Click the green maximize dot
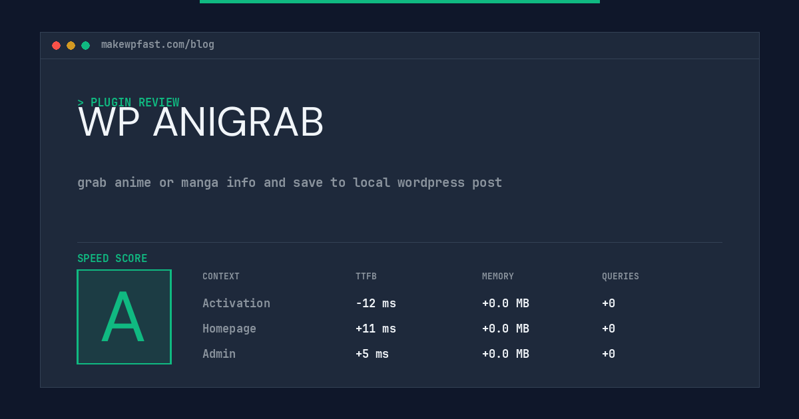The width and height of the screenshot is (799, 419). [x=85, y=45]
